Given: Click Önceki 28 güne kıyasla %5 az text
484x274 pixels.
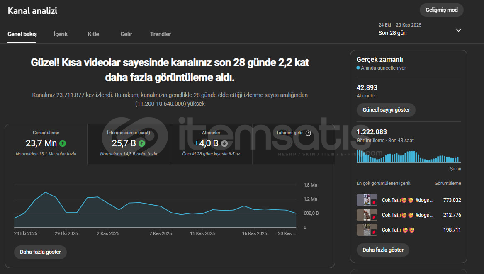Looking at the screenshot, I should [211, 154].
